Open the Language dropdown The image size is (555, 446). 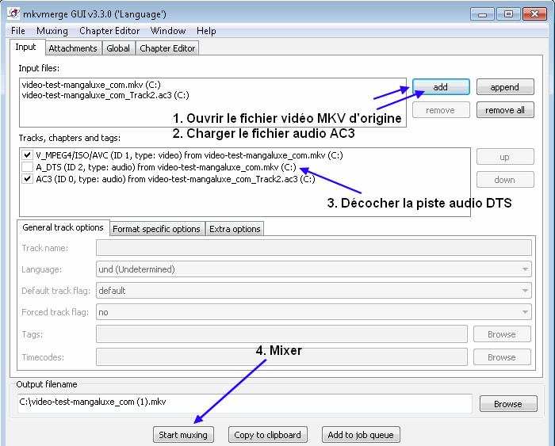[313, 269]
